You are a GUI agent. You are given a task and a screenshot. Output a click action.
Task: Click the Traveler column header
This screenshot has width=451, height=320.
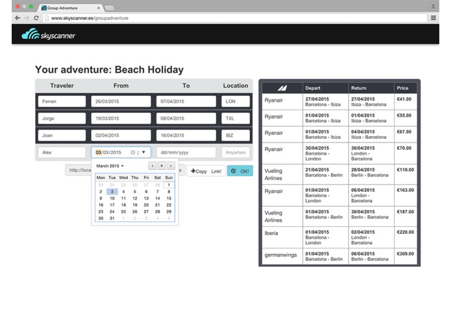(x=62, y=86)
